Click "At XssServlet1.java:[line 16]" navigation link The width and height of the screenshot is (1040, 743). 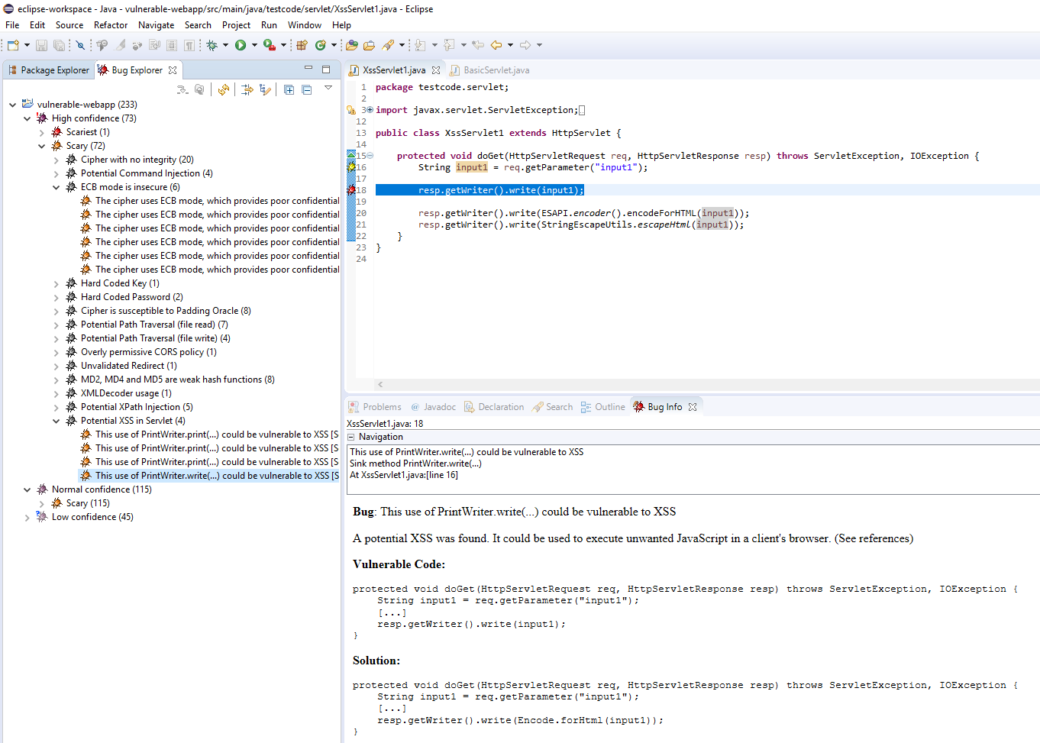point(404,475)
